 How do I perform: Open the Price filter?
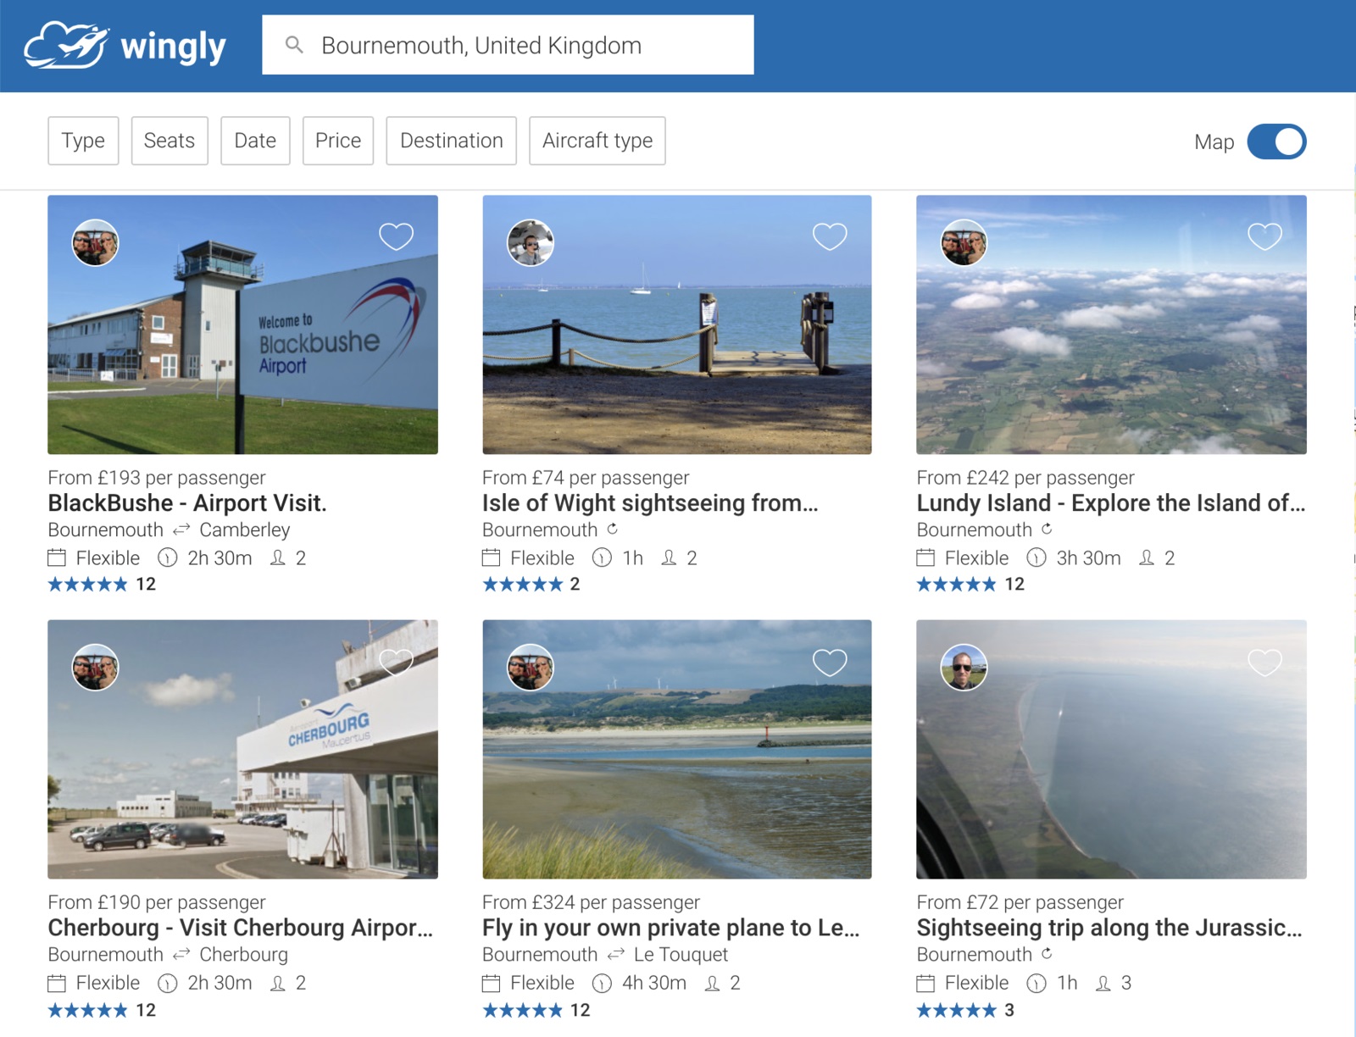click(x=338, y=141)
